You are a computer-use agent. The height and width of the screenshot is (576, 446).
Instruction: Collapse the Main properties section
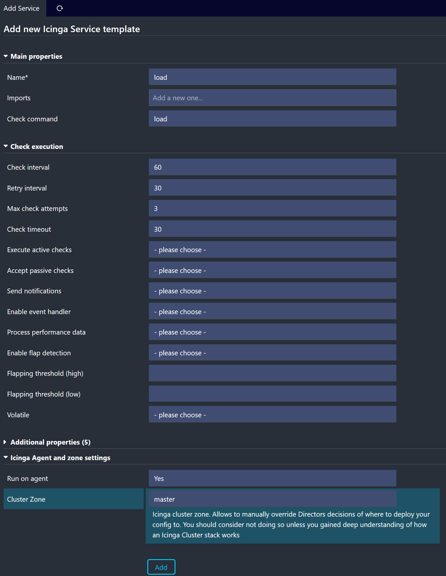point(36,56)
